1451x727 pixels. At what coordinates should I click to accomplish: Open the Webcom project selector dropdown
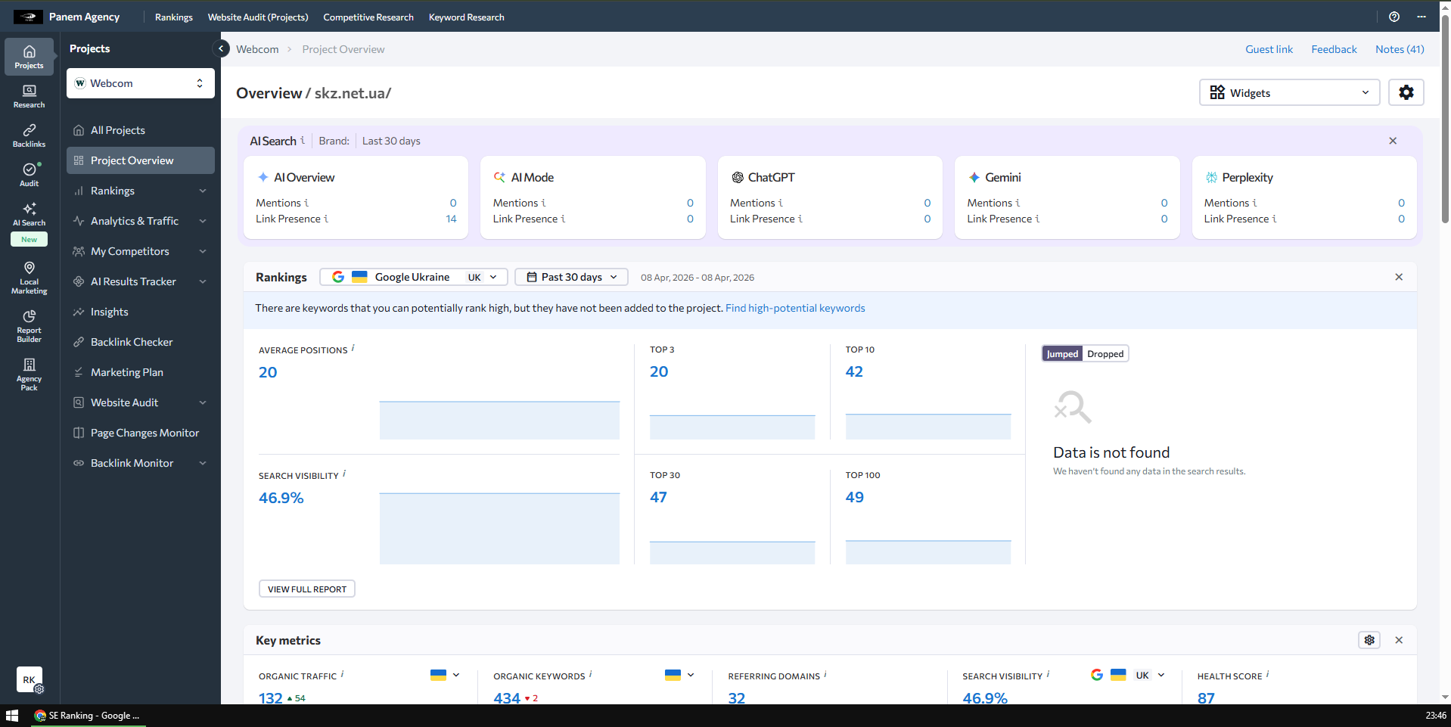141,83
